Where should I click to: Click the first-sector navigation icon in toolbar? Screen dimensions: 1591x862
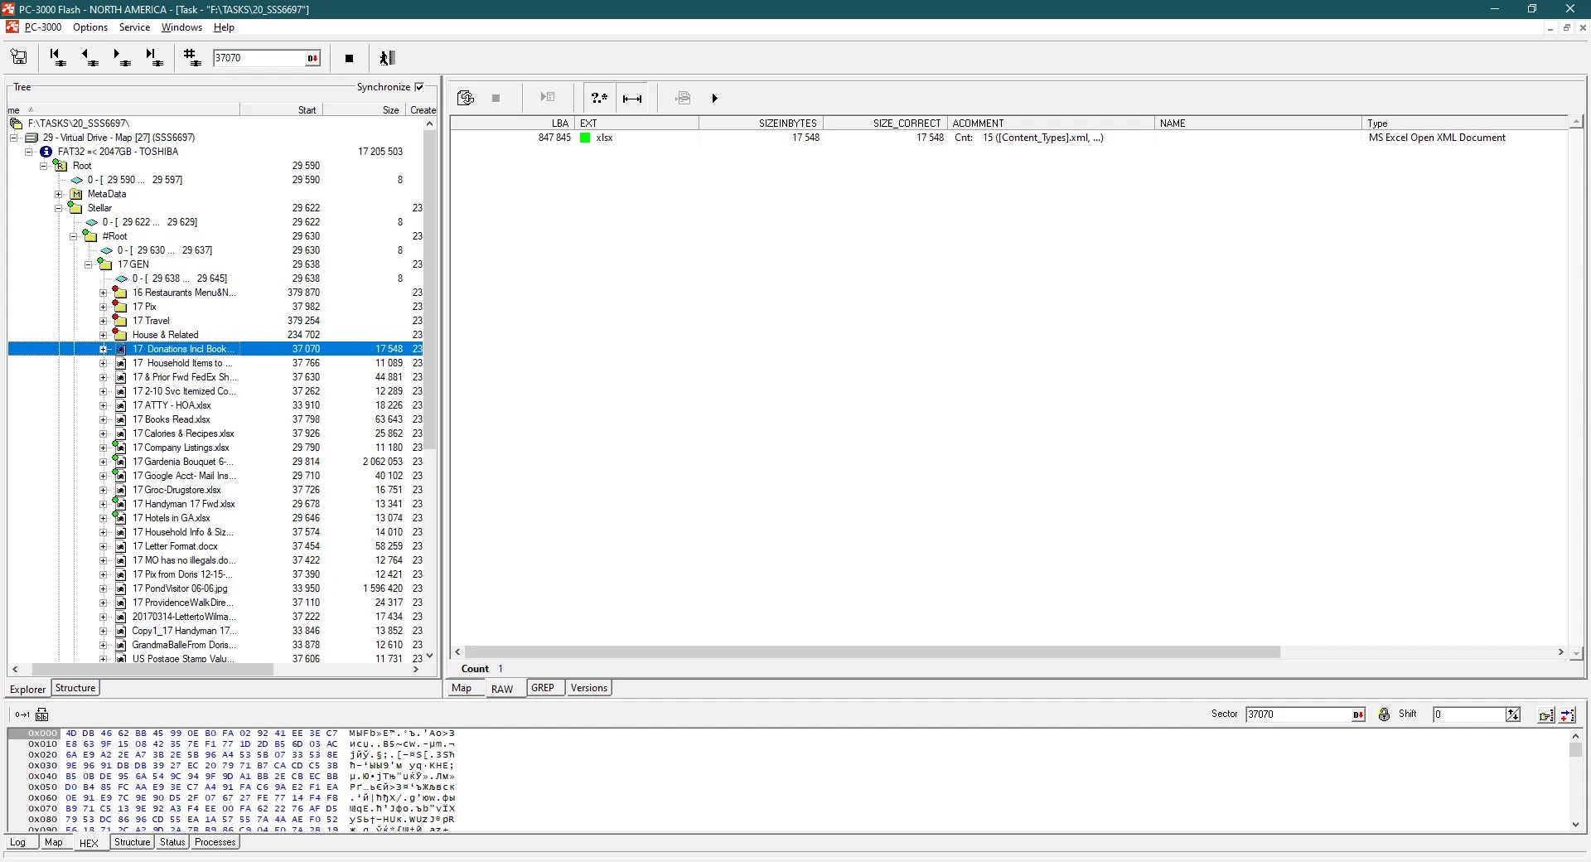pos(57,57)
